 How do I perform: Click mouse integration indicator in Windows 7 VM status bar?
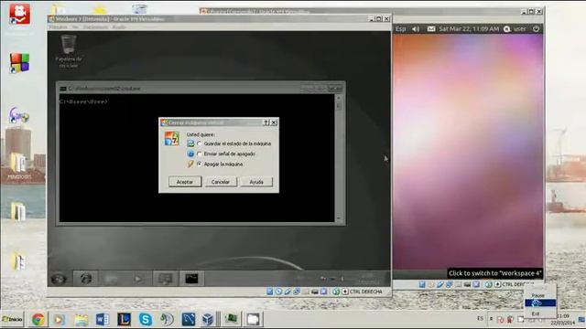click(336, 292)
